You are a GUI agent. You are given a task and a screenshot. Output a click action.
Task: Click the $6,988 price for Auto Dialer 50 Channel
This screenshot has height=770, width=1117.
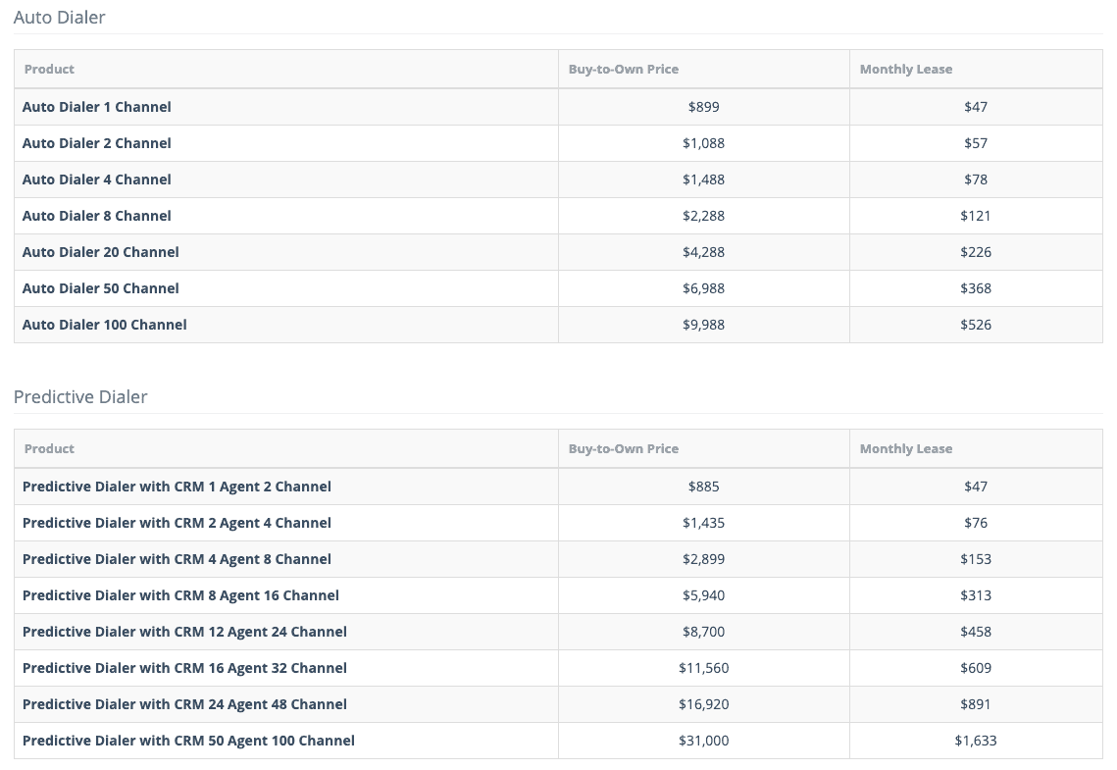[703, 287]
